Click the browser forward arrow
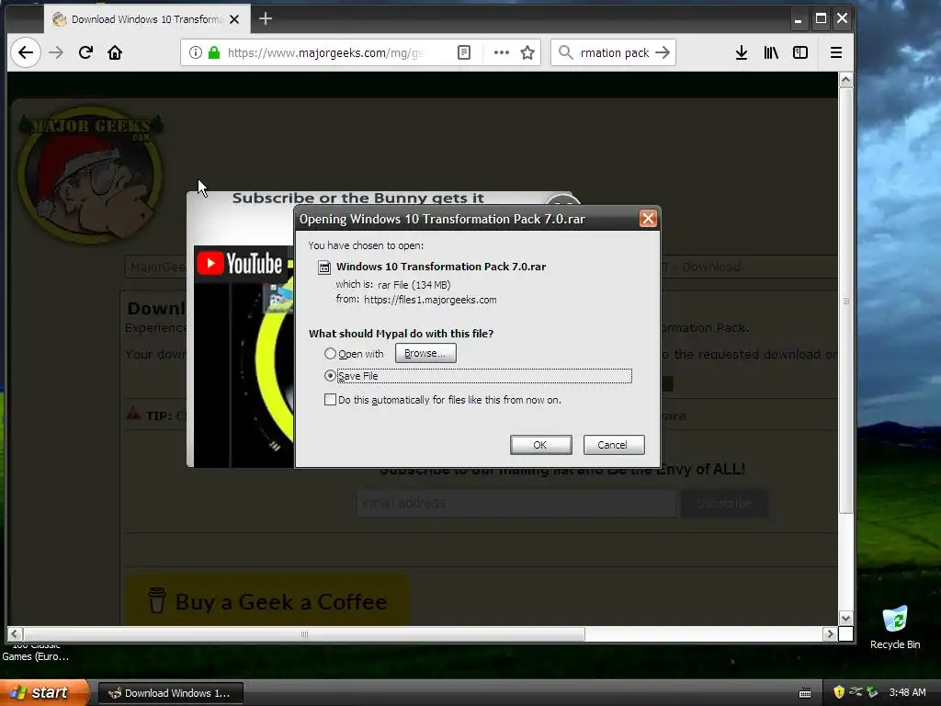Viewport: 941px width, 706px height. (56, 52)
